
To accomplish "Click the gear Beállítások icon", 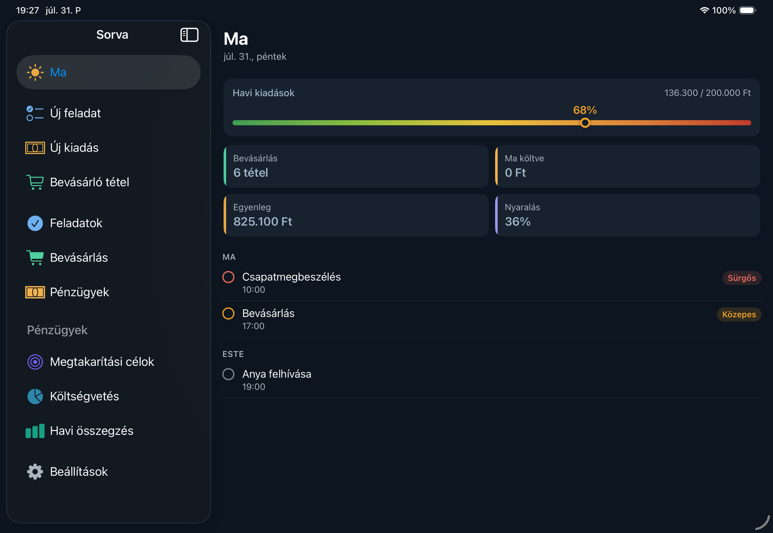I will pyautogui.click(x=35, y=472).
